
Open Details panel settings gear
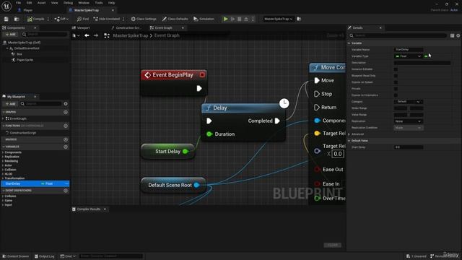tap(458, 35)
